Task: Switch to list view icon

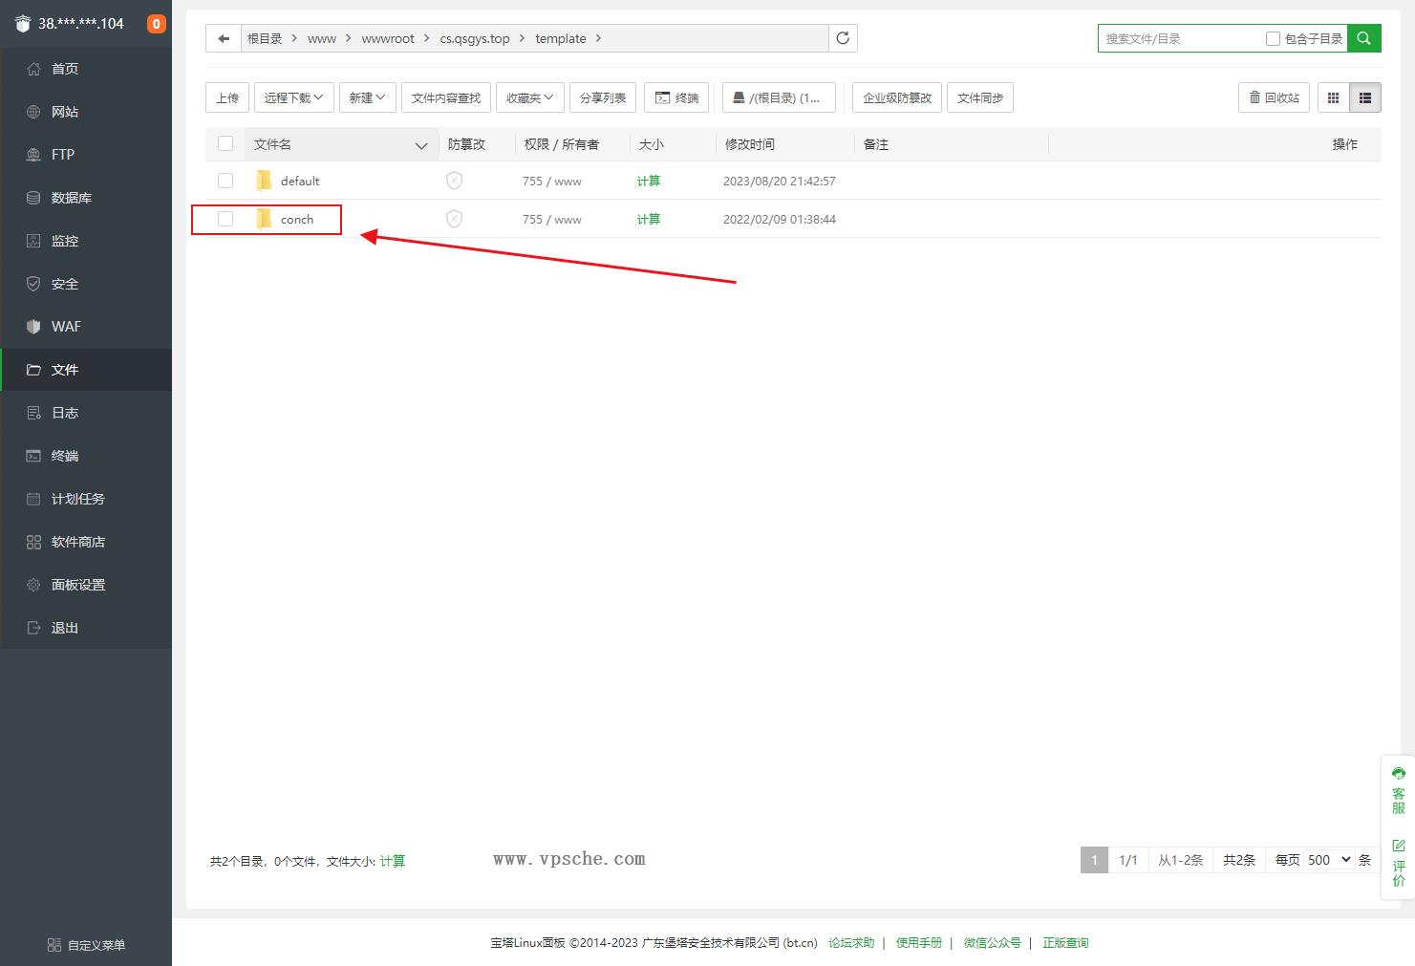Action: 1365,97
